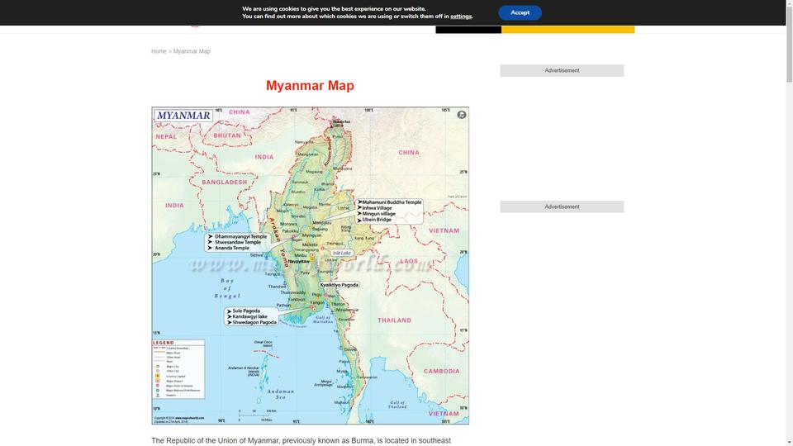Click Inle Lake callout
Viewport: 793px width, 446px height.
341,253
